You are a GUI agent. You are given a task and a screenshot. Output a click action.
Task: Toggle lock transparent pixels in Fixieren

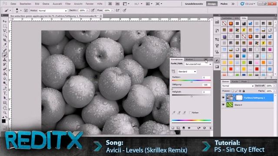pyautogui.click(x=233, y=91)
